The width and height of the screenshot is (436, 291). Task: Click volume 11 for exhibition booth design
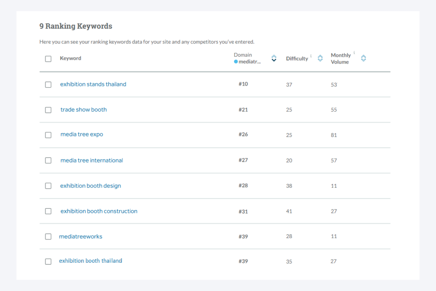pyautogui.click(x=334, y=186)
